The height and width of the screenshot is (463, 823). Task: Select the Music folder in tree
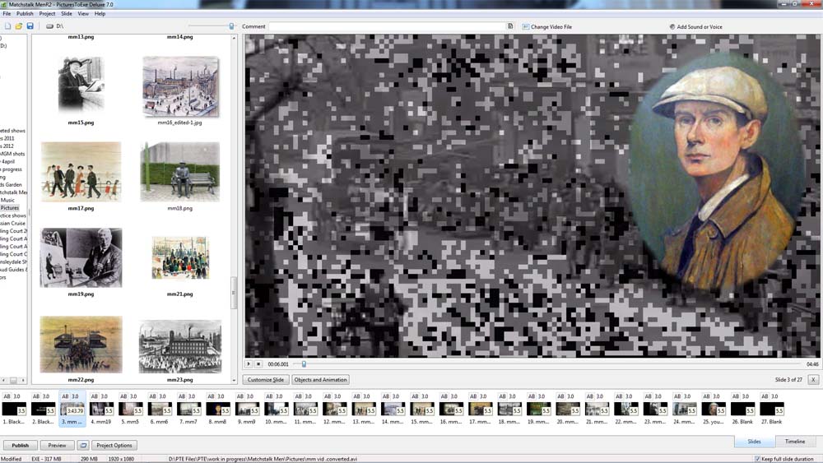[7, 200]
